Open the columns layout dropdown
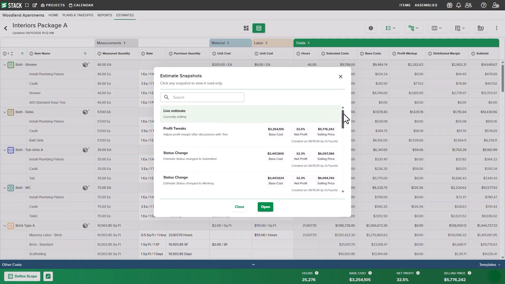The height and width of the screenshot is (284, 505). (x=437, y=28)
